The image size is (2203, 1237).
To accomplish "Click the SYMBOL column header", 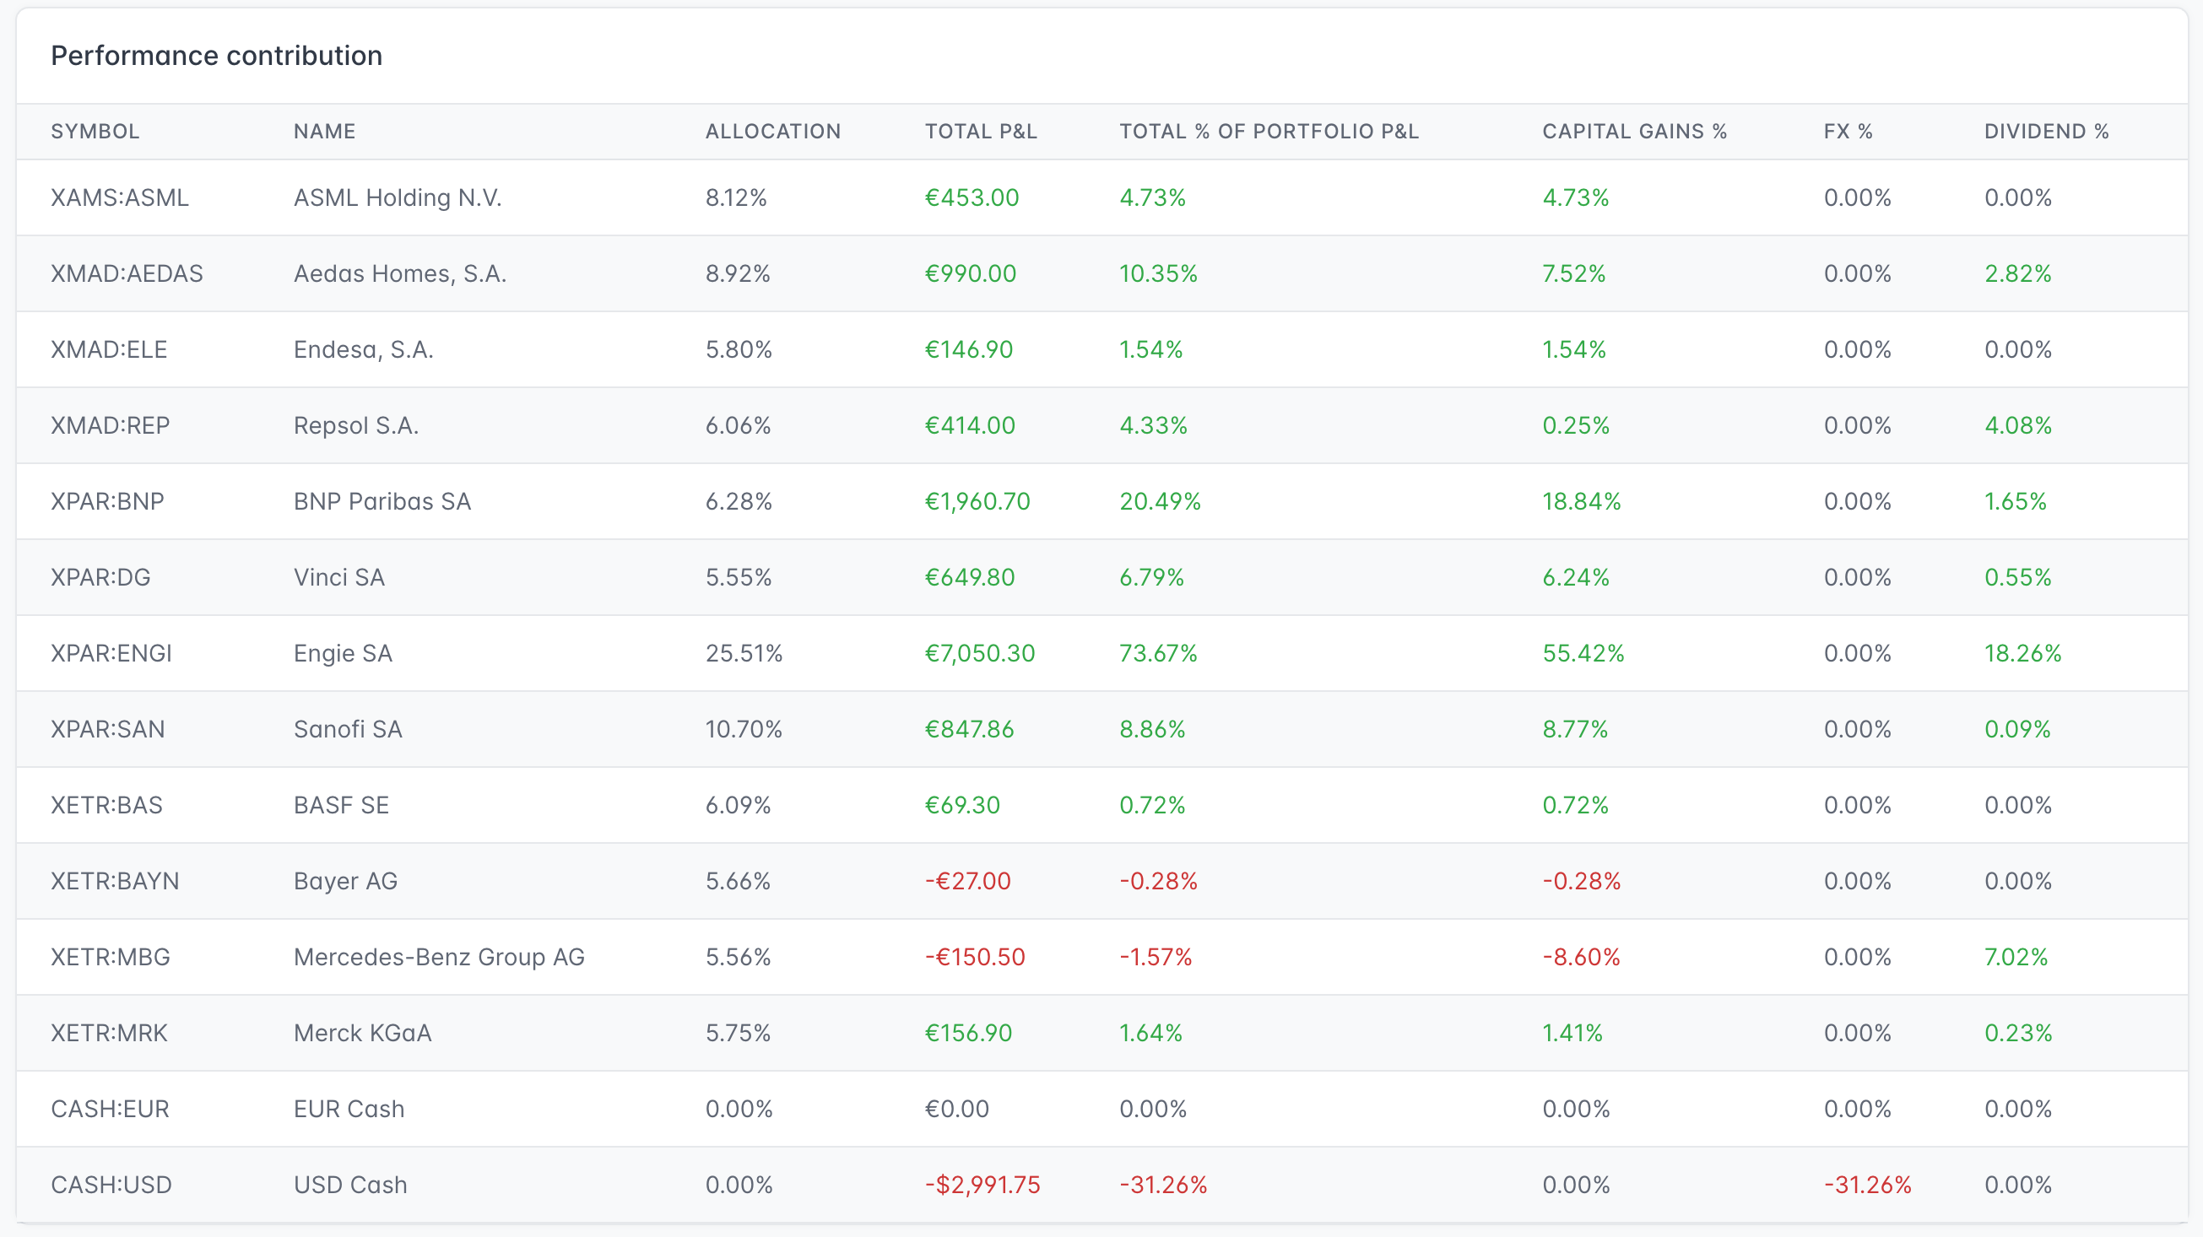I will point(95,131).
